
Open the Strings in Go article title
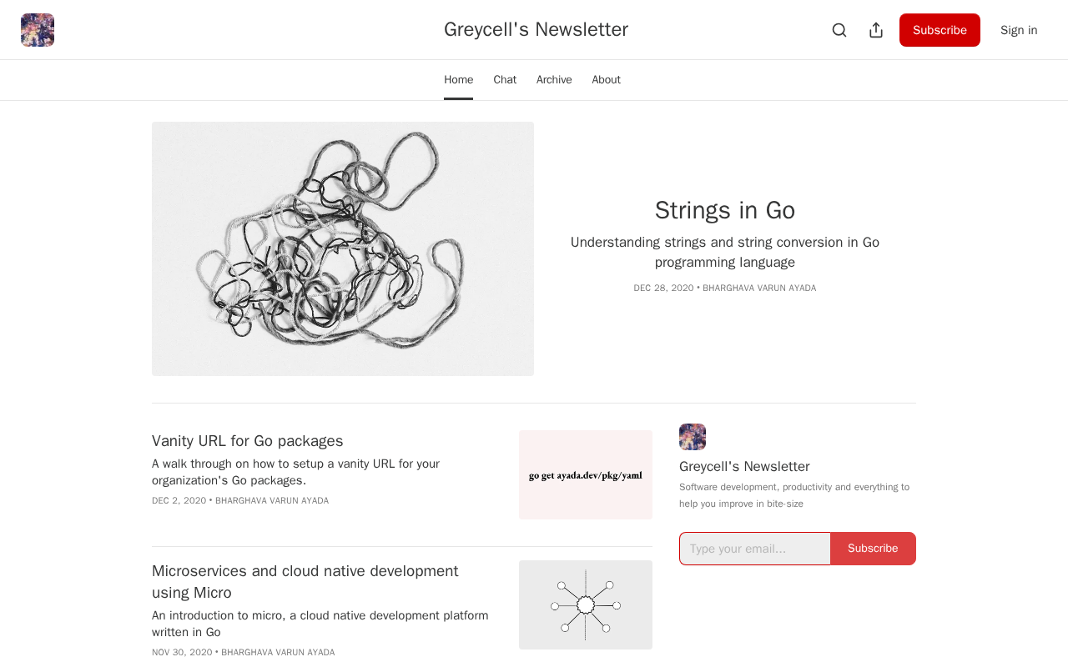(x=724, y=210)
